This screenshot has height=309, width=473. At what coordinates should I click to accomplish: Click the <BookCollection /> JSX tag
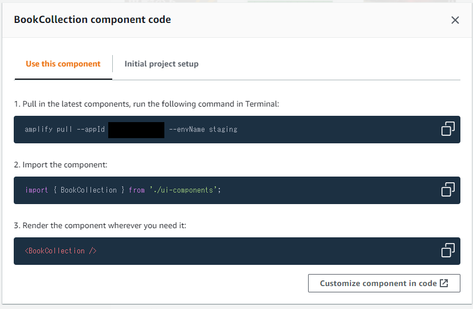click(61, 251)
